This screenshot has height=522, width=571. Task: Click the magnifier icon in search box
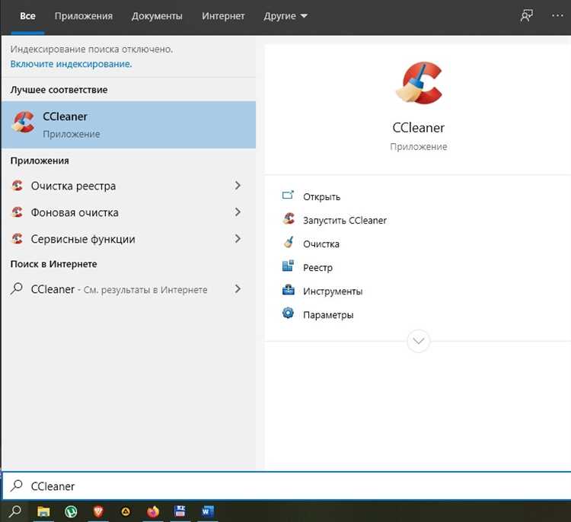point(17,486)
